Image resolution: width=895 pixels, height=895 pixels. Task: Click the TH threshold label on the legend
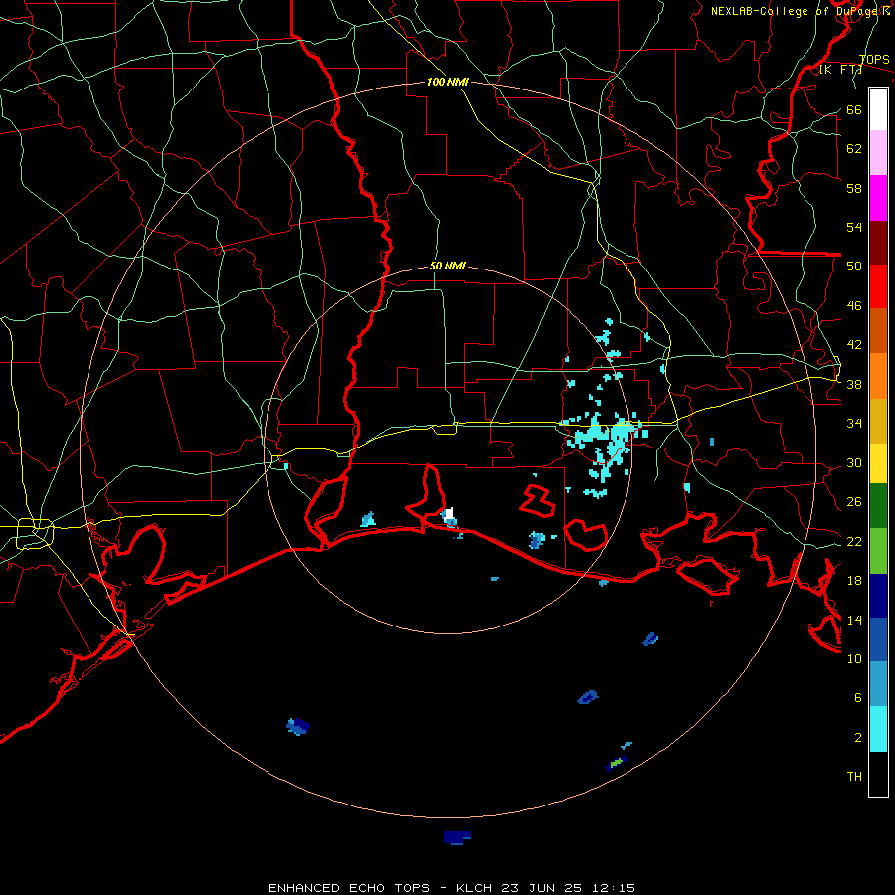854,777
